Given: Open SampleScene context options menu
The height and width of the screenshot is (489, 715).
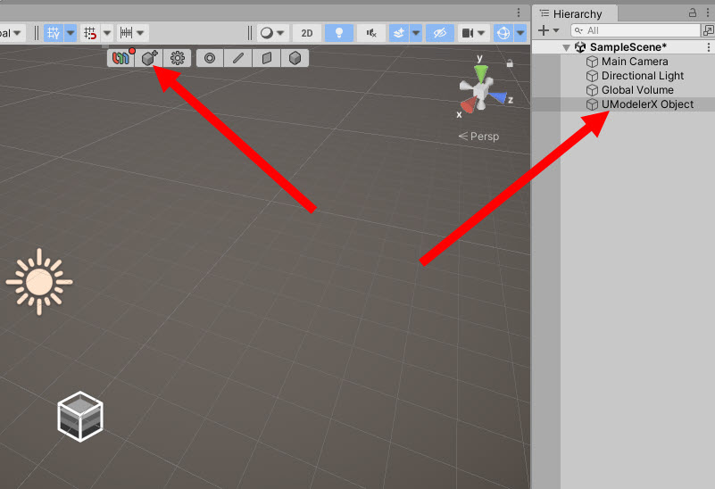Looking at the screenshot, I should (708, 47).
